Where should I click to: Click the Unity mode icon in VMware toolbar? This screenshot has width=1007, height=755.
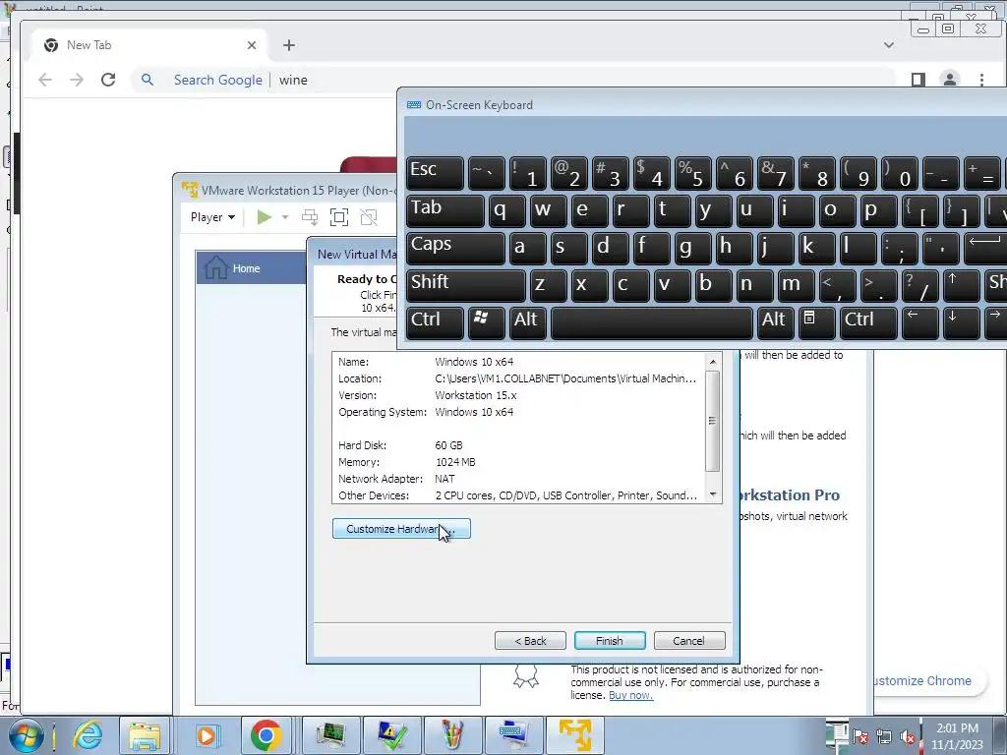(369, 217)
